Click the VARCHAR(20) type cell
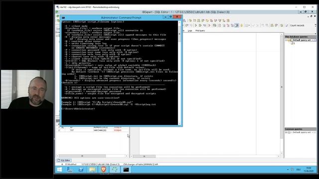Image resolution: width=319 pixels, height=179 pixels. 100,130
